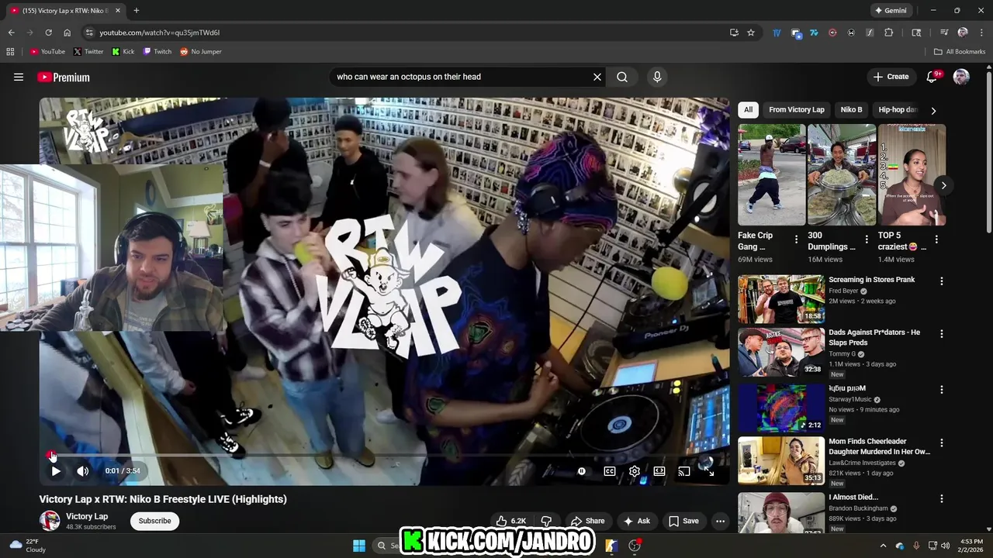Switch to theater mode
Screen dimensions: 993x558
[x=659, y=471]
